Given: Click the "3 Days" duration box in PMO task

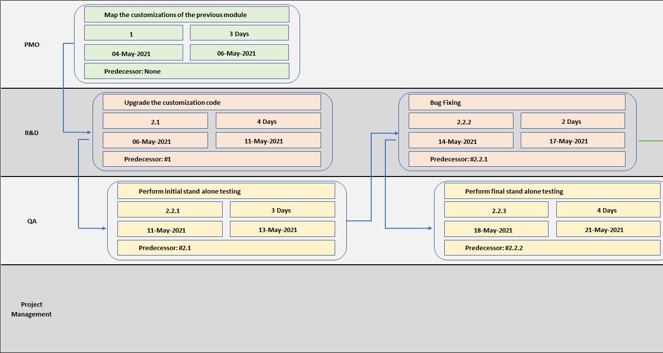Looking at the screenshot, I should 240,32.
